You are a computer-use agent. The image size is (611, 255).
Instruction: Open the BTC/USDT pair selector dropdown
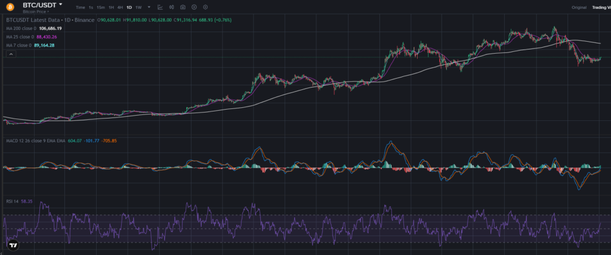click(x=60, y=4)
